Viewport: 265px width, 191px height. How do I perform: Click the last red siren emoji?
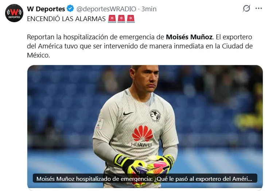point(130,19)
